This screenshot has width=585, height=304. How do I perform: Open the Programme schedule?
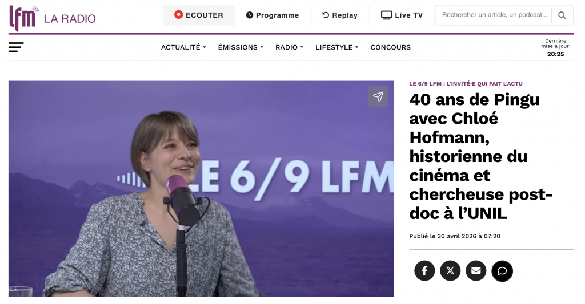273,15
